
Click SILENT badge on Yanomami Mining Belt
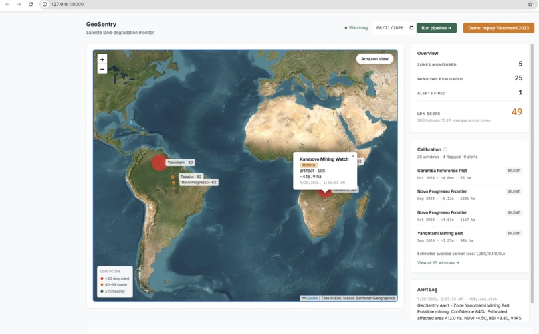coord(514,233)
